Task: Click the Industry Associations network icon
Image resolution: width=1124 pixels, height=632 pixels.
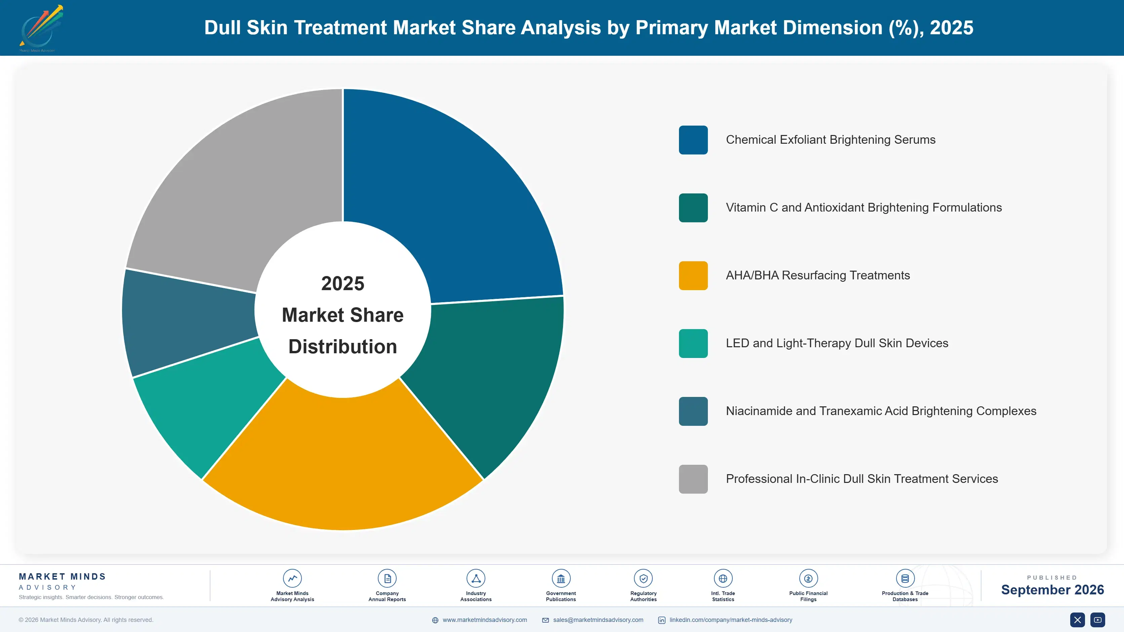Action: (476, 578)
